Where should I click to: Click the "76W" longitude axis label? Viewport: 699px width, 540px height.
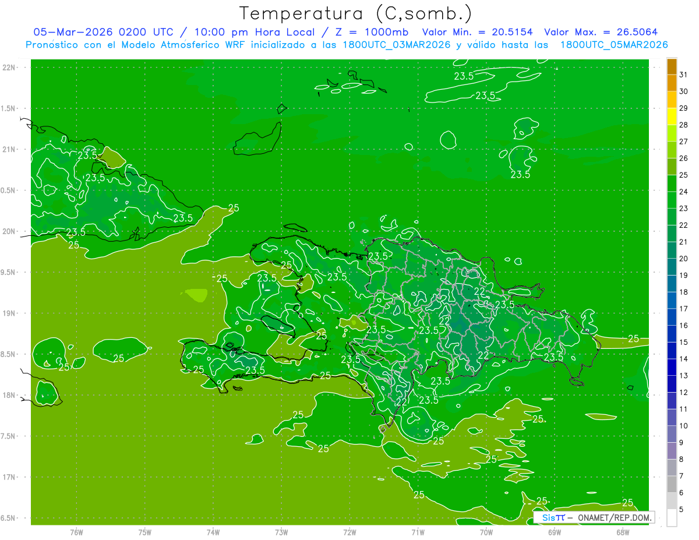(x=76, y=532)
